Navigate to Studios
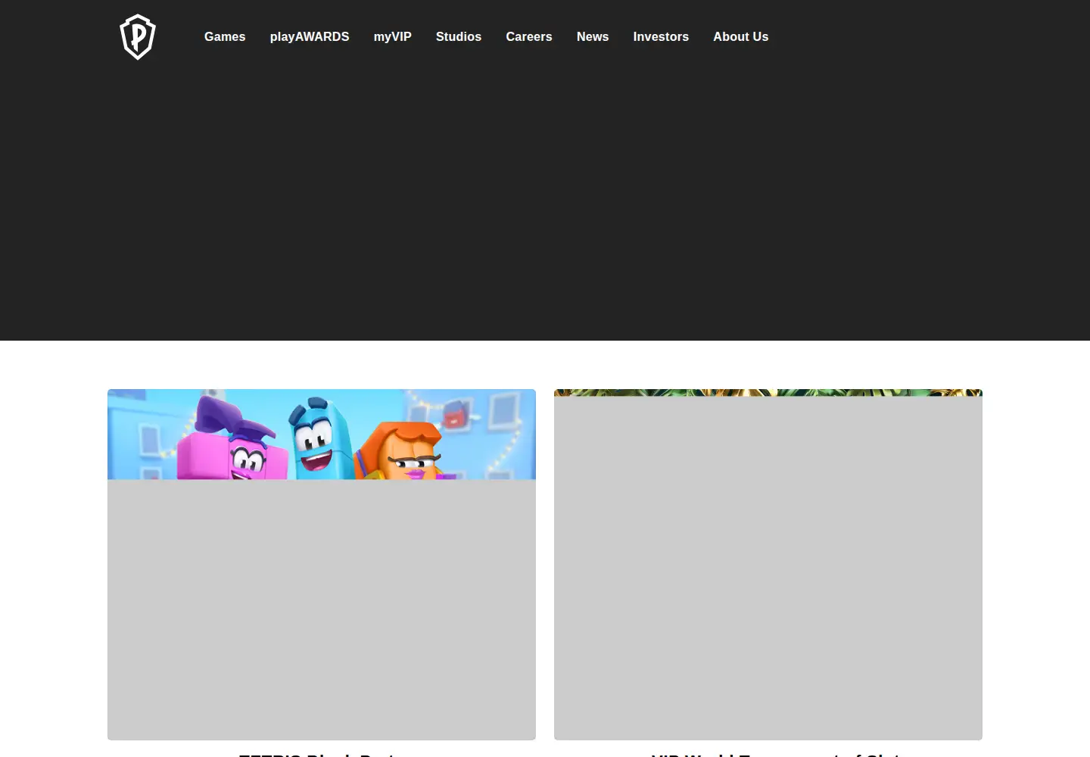Viewport: 1090px width, 757px height. (459, 36)
